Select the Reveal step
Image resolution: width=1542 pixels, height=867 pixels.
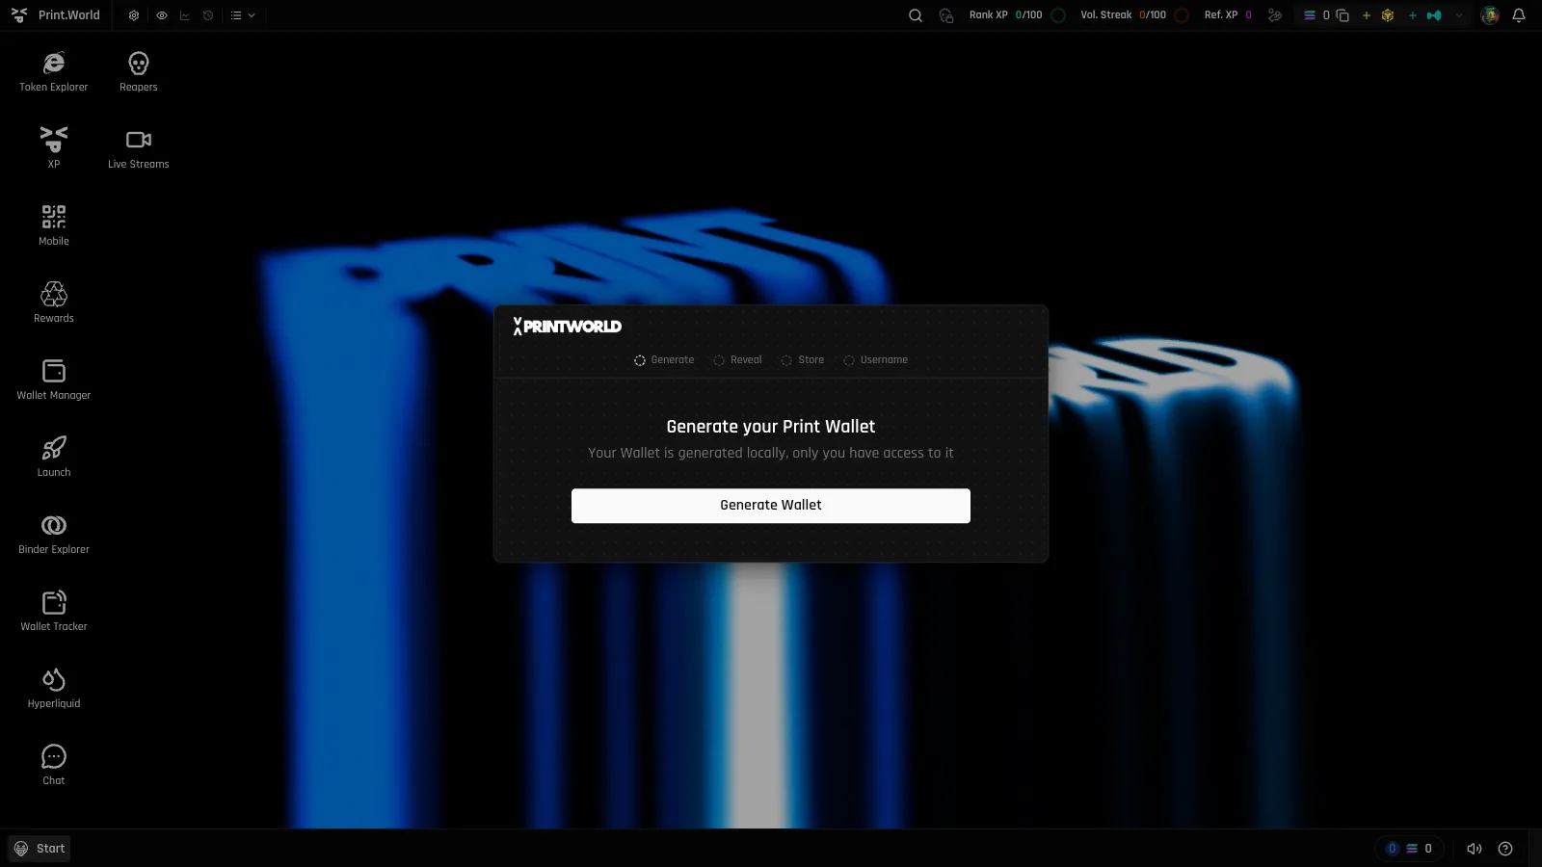coord(737,360)
